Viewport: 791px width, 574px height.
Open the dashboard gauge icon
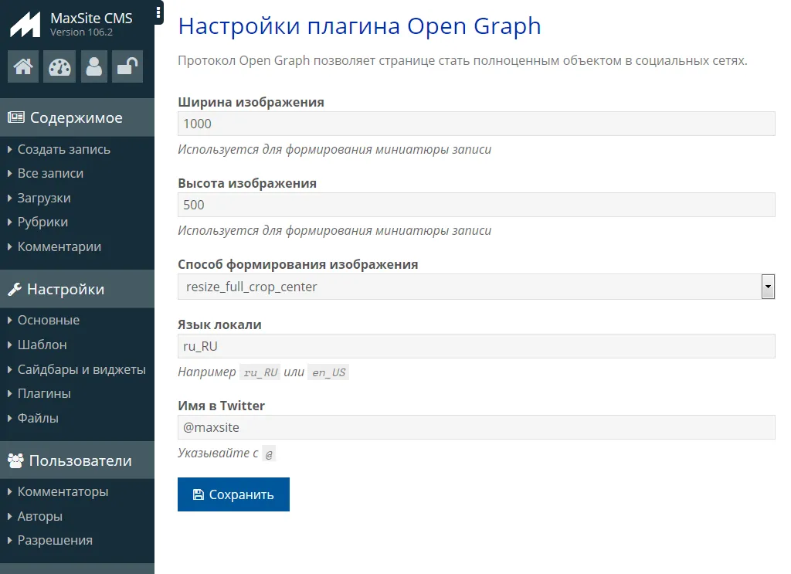click(x=59, y=67)
